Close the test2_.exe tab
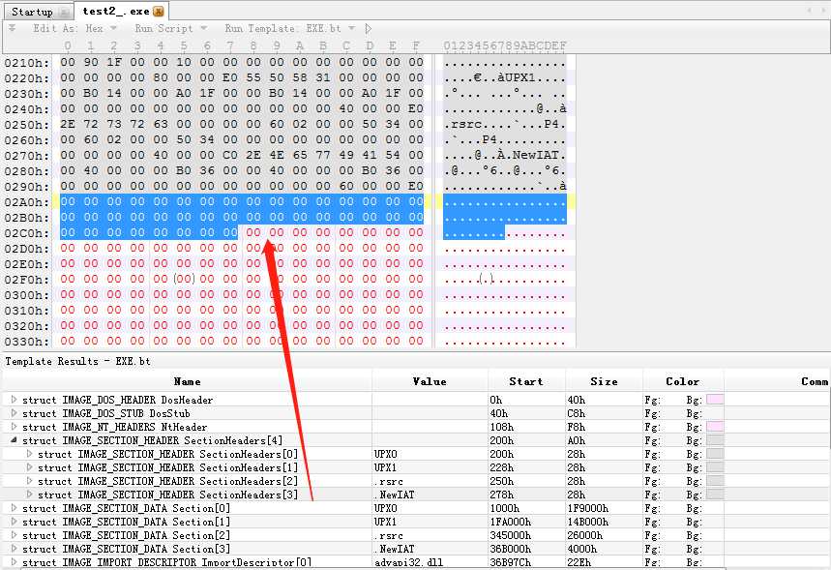Screen dimensions: 831x570 pyautogui.click(x=158, y=12)
